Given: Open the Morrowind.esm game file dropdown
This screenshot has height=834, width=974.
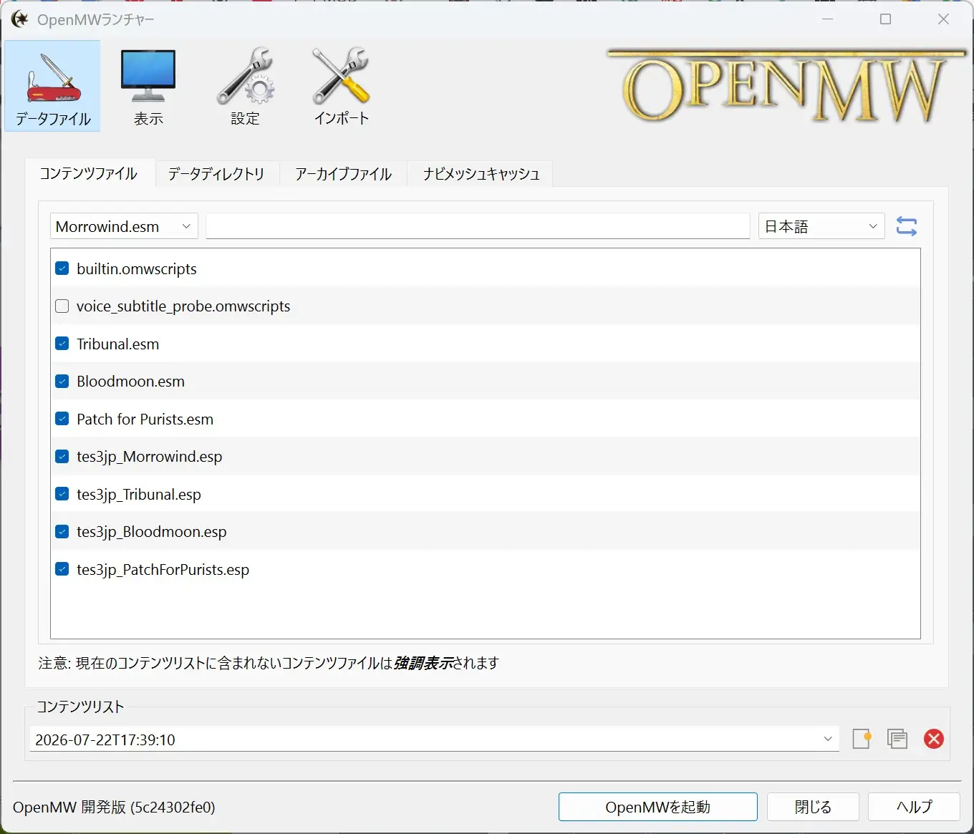Looking at the screenshot, I should coord(125,226).
